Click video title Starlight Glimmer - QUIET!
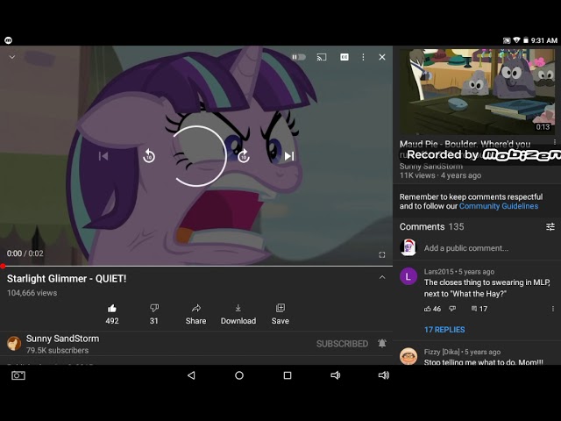 [67, 279]
